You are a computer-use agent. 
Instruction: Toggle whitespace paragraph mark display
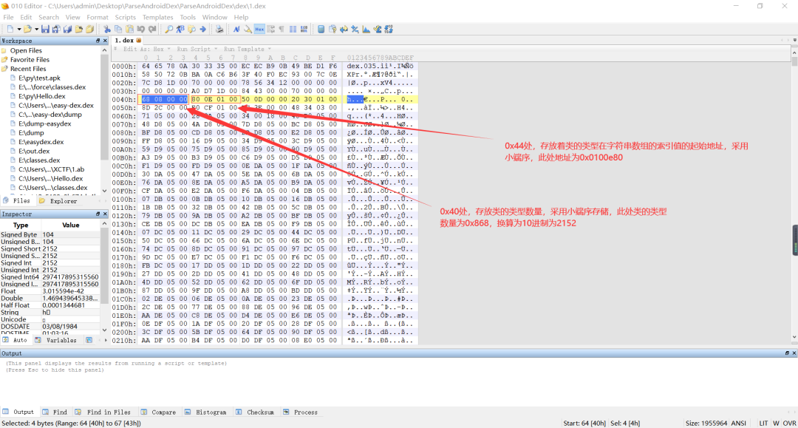282,29
